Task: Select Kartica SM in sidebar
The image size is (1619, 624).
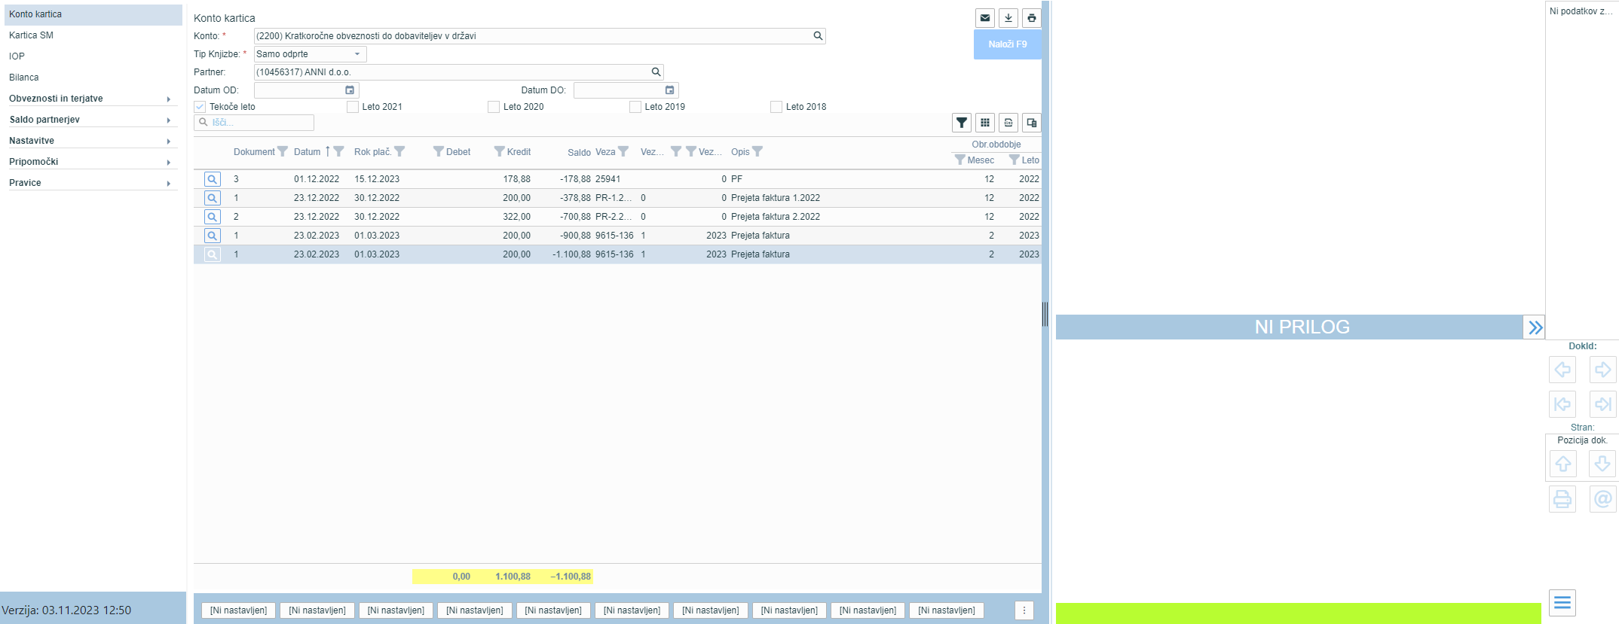Action: pyautogui.click(x=93, y=35)
